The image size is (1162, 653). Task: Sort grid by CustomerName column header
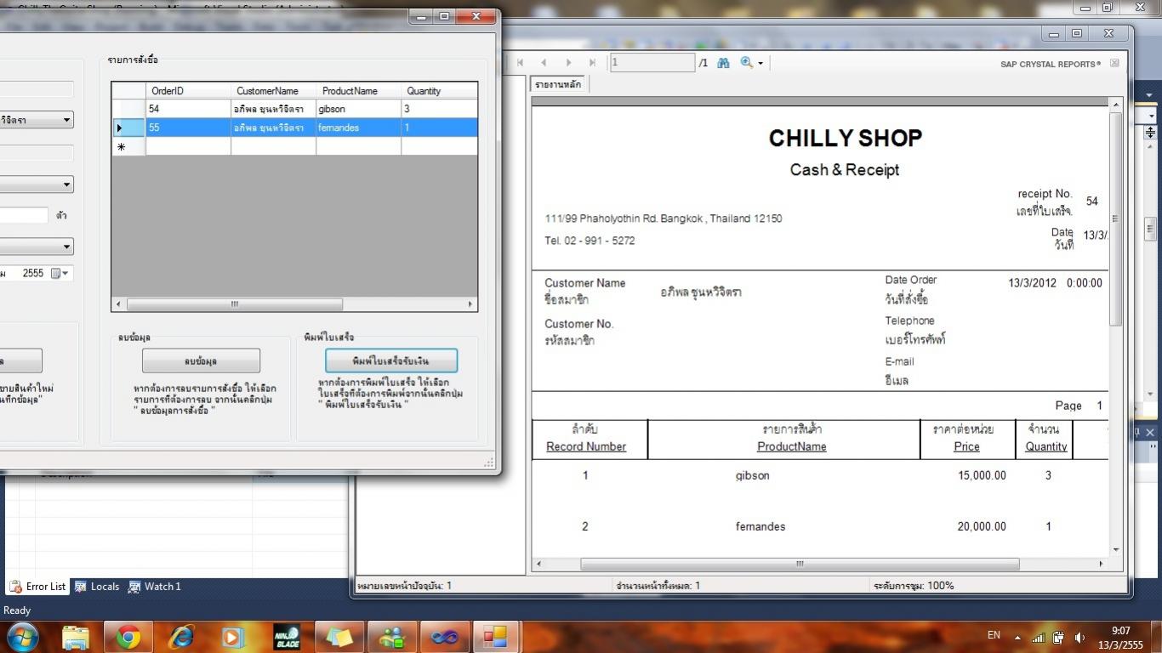click(x=273, y=91)
